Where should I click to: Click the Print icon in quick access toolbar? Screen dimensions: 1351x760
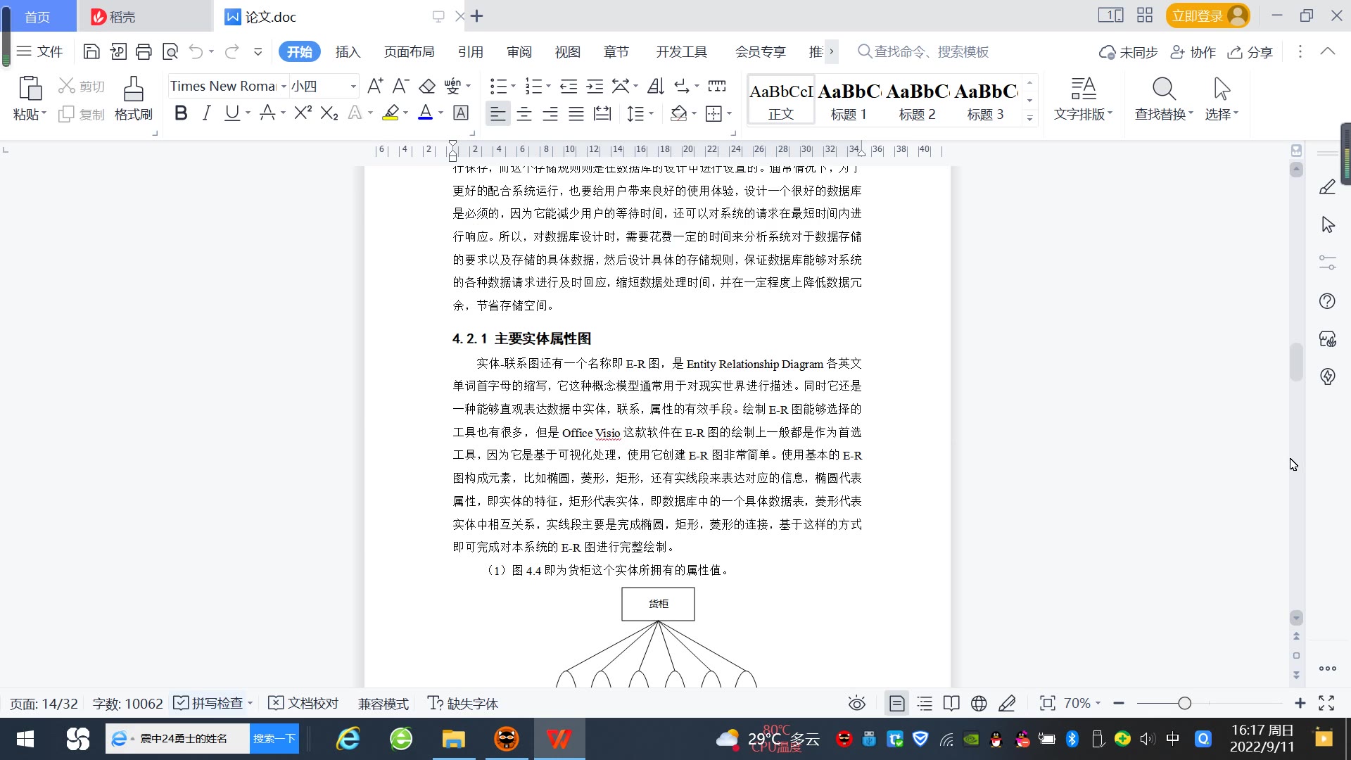tap(144, 51)
